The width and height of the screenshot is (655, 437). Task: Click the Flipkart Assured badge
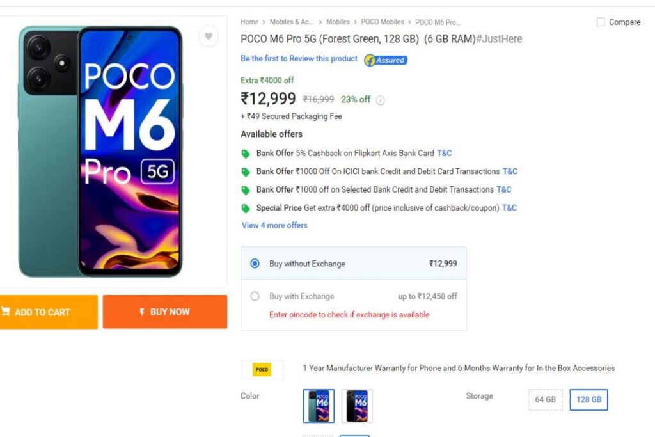tap(386, 60)
